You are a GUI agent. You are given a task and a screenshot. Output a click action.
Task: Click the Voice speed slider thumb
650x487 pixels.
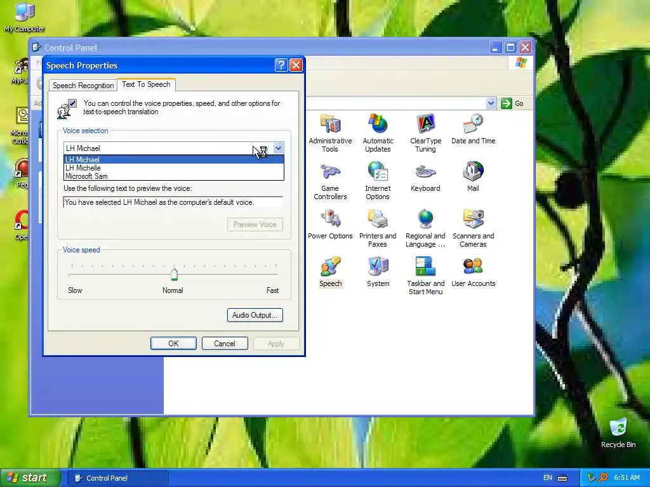click(174, 274)
